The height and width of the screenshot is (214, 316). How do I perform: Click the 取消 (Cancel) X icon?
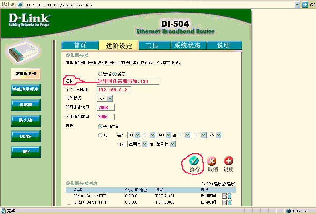[x=212, y=161]
